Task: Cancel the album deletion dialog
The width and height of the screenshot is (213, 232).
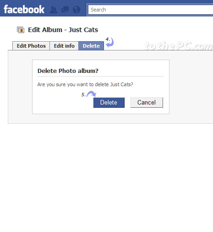Action: [147, 102]
